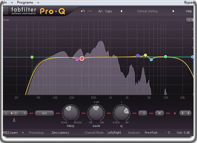The width and height of the screenshot is (197, 143).
Task: Select the light blue EQ band dot near 5k
Action: point(151,60)
